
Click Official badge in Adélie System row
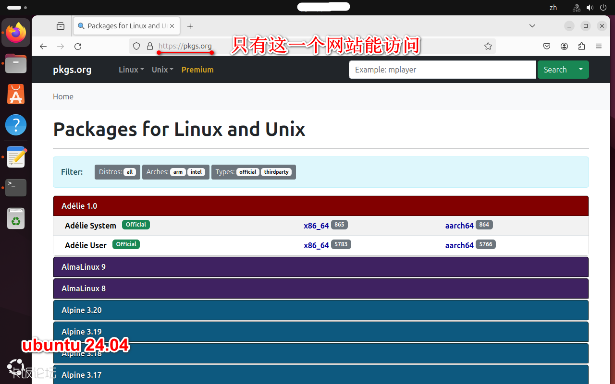point(136,225)
